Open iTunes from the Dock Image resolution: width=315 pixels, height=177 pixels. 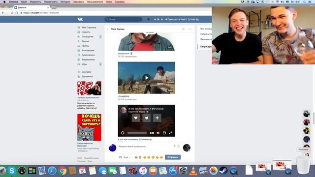[143, 171]
